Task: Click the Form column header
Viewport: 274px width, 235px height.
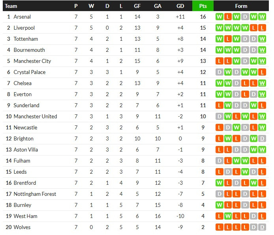Action: click(241, 6)
